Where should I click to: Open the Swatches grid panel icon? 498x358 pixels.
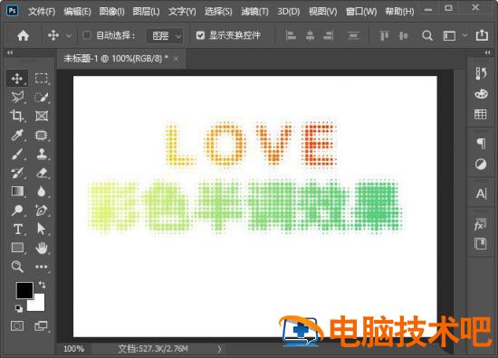click(481, 114)
